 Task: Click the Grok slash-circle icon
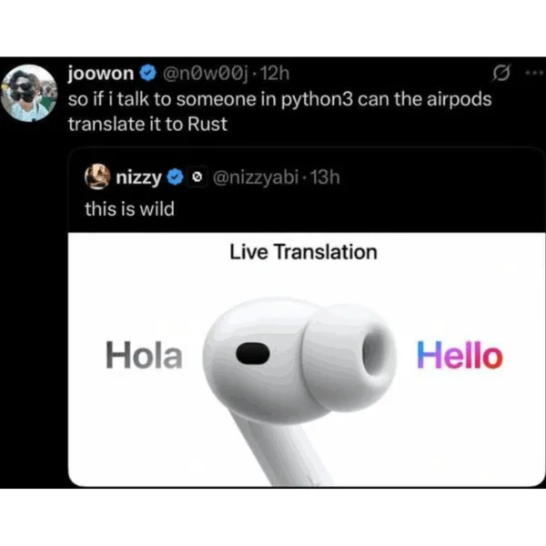501,73
